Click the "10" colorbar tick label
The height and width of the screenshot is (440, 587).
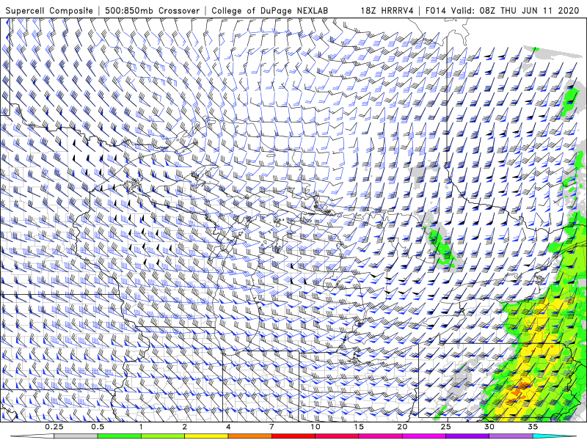(316, 427)
